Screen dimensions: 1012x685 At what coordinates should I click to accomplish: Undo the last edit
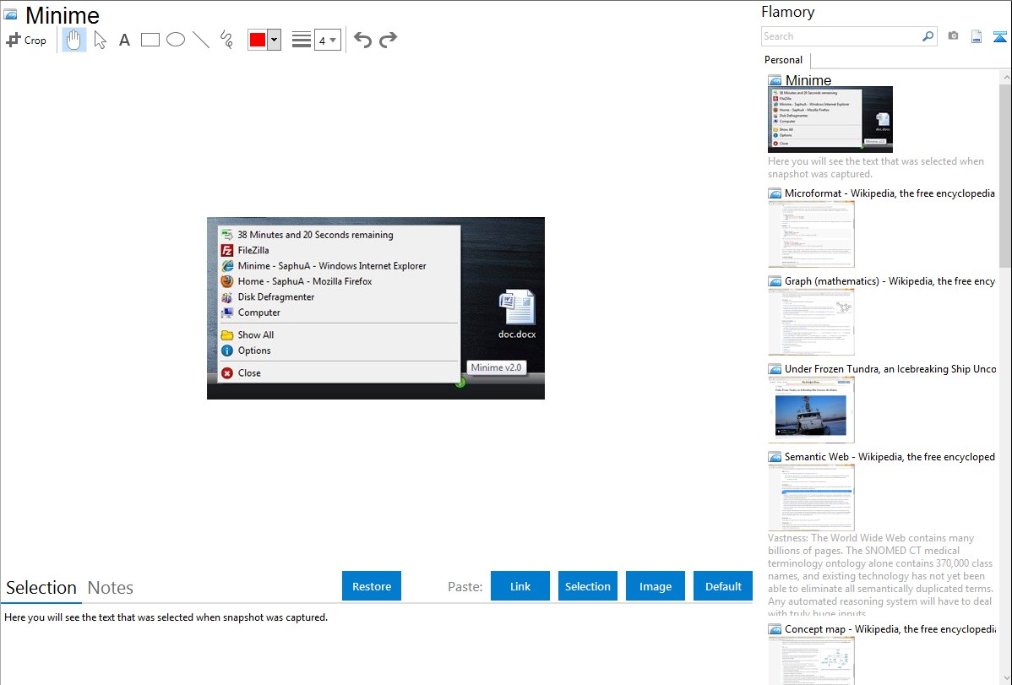click(362, 40)
